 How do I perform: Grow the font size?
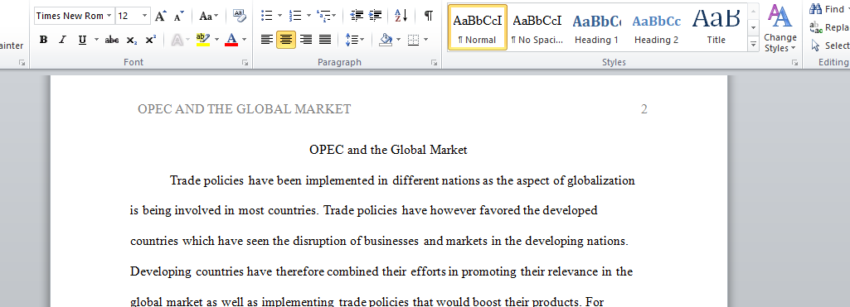(x=160, y=16)
